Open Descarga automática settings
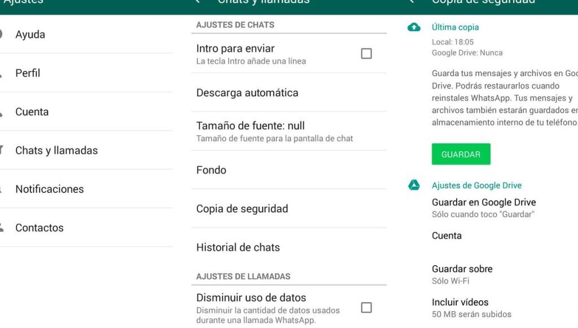 pos(247,92)
